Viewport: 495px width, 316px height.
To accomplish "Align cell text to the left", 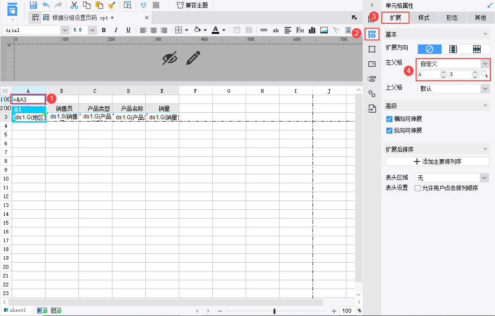I will pos(143,30).
